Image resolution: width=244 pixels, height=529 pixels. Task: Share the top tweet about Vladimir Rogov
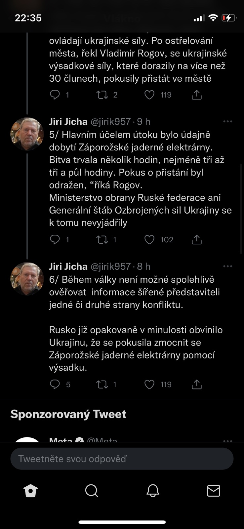[x=197, y=95]
